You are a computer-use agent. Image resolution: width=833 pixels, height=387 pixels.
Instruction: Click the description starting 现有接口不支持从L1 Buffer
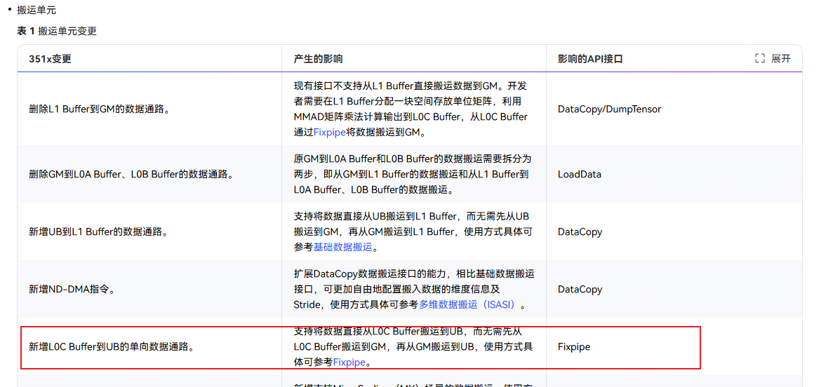[413, 109]
